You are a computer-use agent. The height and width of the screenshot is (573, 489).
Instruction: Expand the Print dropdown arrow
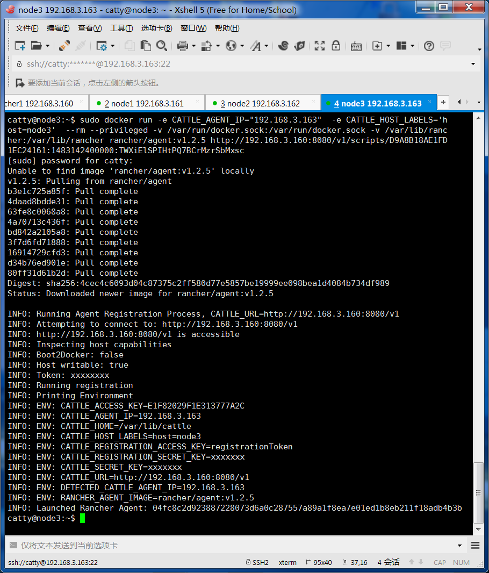click(193, 46)
